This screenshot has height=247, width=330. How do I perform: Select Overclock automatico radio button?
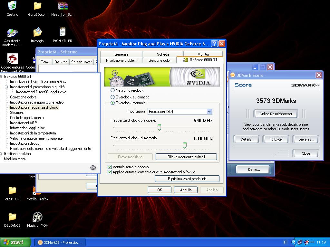pyautogui.click(x=112, y=97)
